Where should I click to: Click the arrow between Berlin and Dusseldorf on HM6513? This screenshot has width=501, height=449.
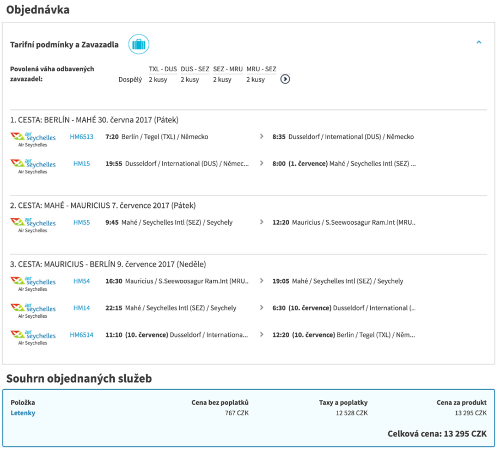[x=262, y=137]
